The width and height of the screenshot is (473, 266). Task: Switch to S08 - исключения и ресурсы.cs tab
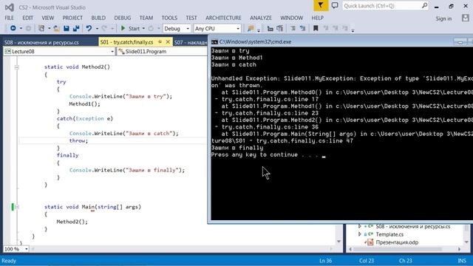click(x=41, y=42)
